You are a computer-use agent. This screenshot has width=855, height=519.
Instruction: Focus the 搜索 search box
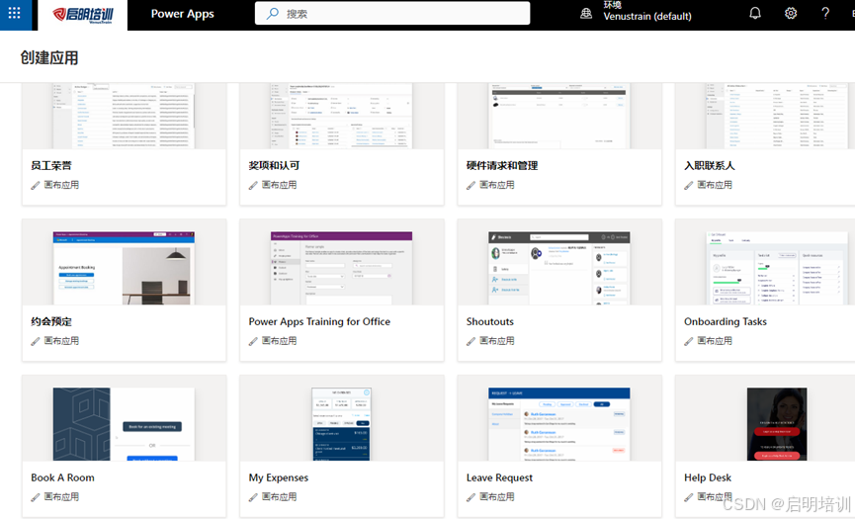(x=392, y=14)
